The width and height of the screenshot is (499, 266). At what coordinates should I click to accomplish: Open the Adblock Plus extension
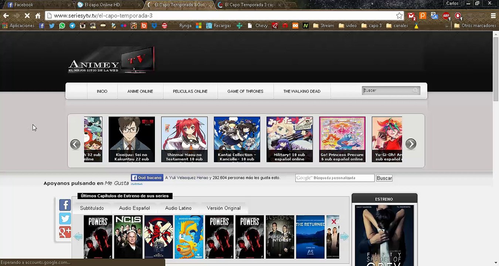click(x=447, y=16)
